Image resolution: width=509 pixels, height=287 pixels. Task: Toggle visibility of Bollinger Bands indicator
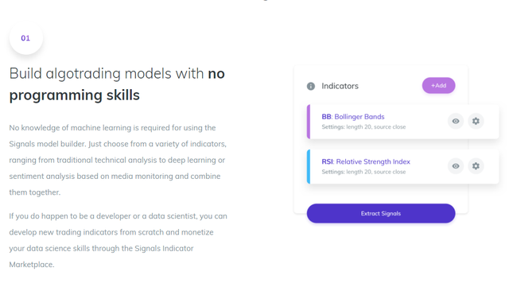click(x=456, y=121)
